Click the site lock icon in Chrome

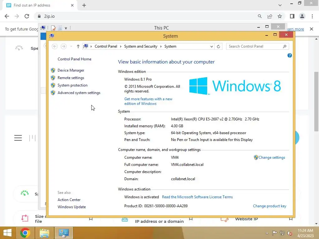(39, 16)
